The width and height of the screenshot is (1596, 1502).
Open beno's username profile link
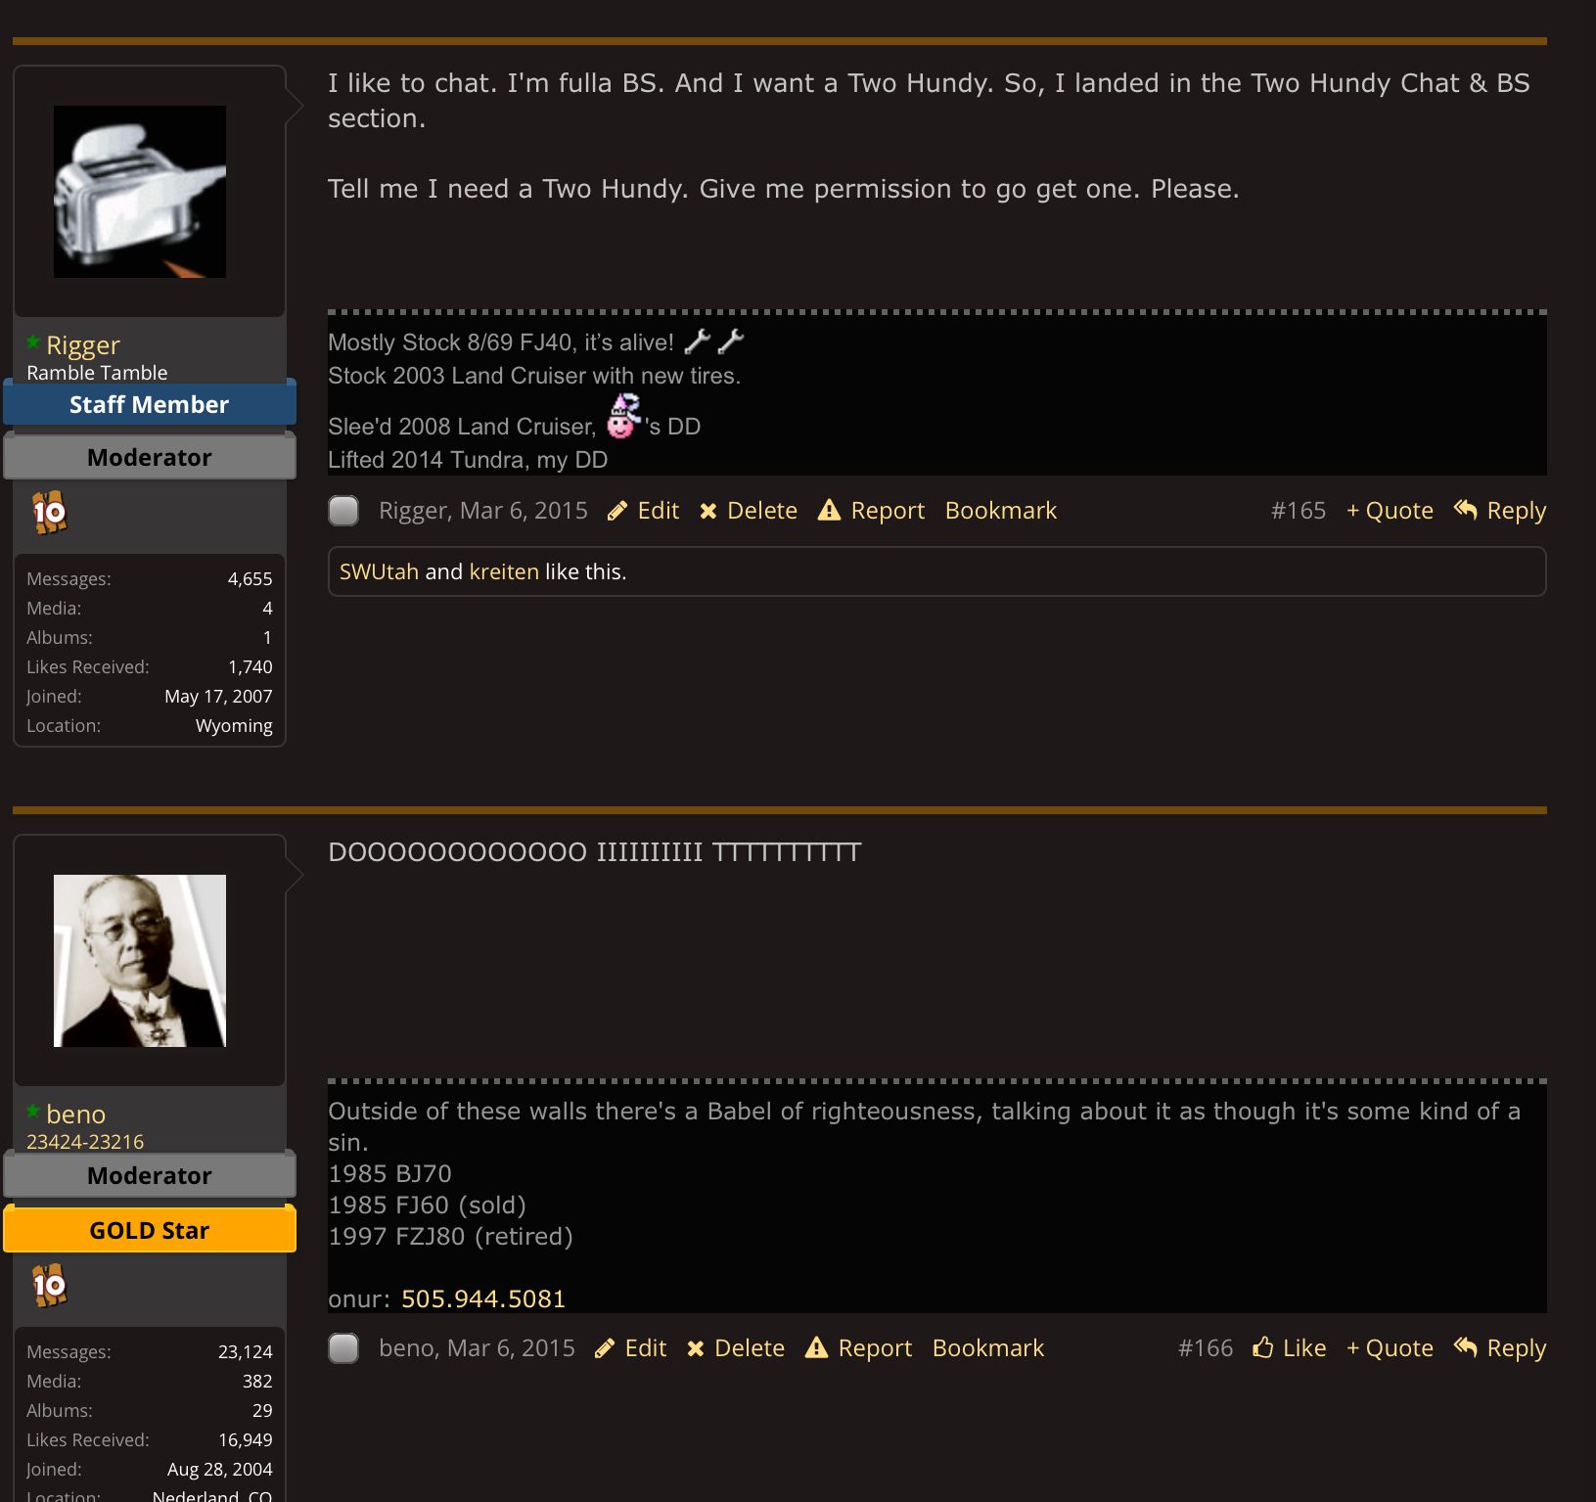75,1115
